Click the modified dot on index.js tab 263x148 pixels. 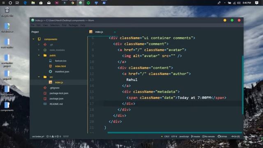[115, 32]
